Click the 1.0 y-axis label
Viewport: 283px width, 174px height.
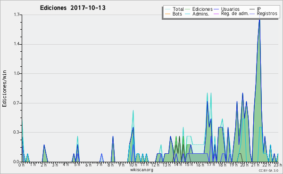(17, 73)
